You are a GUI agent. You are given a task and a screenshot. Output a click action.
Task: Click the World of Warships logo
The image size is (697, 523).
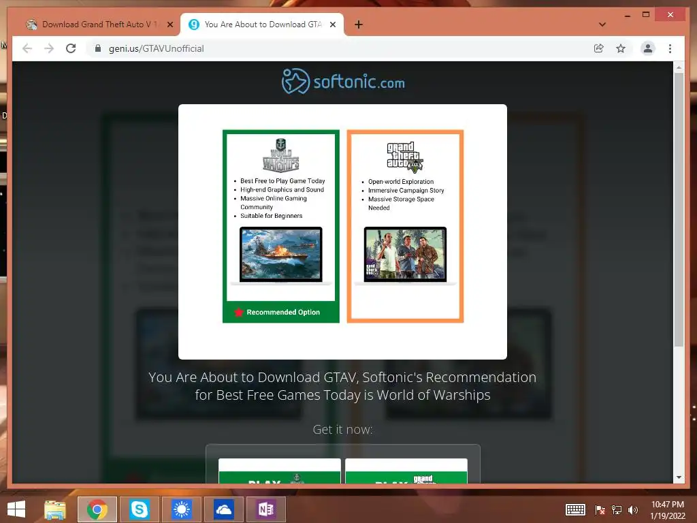click(x=281, y=155)
